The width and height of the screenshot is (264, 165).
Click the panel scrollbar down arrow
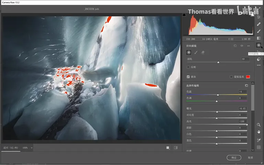point(253,150)
